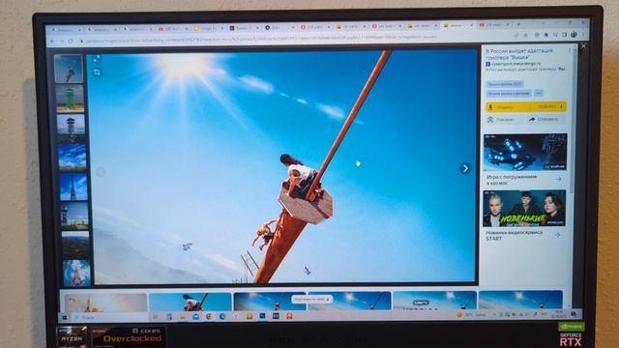This screenshot has height=348, width=619.
Task: Select the blue sky with clouds thumbnail
Action: click(x=73, y=157)
